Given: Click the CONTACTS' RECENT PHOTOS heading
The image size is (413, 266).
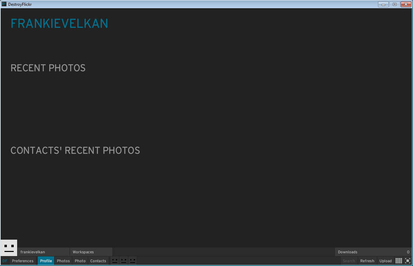Looking at the screenshot, I should pyautogui.click(x=75, y=151).
